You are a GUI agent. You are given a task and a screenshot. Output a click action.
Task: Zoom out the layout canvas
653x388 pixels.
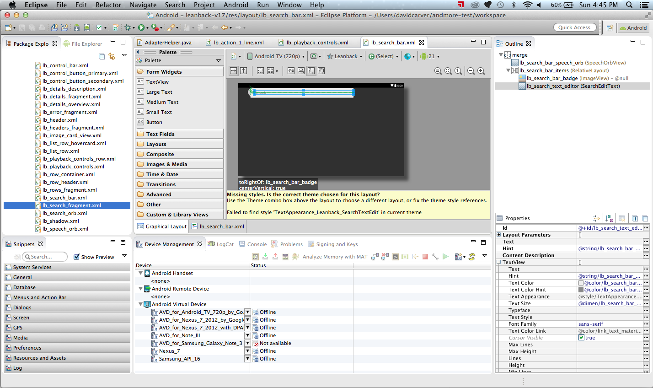(471, 71)
